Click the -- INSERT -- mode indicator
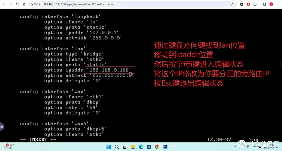This screenshot has height=151, width=282. point(38,140)
